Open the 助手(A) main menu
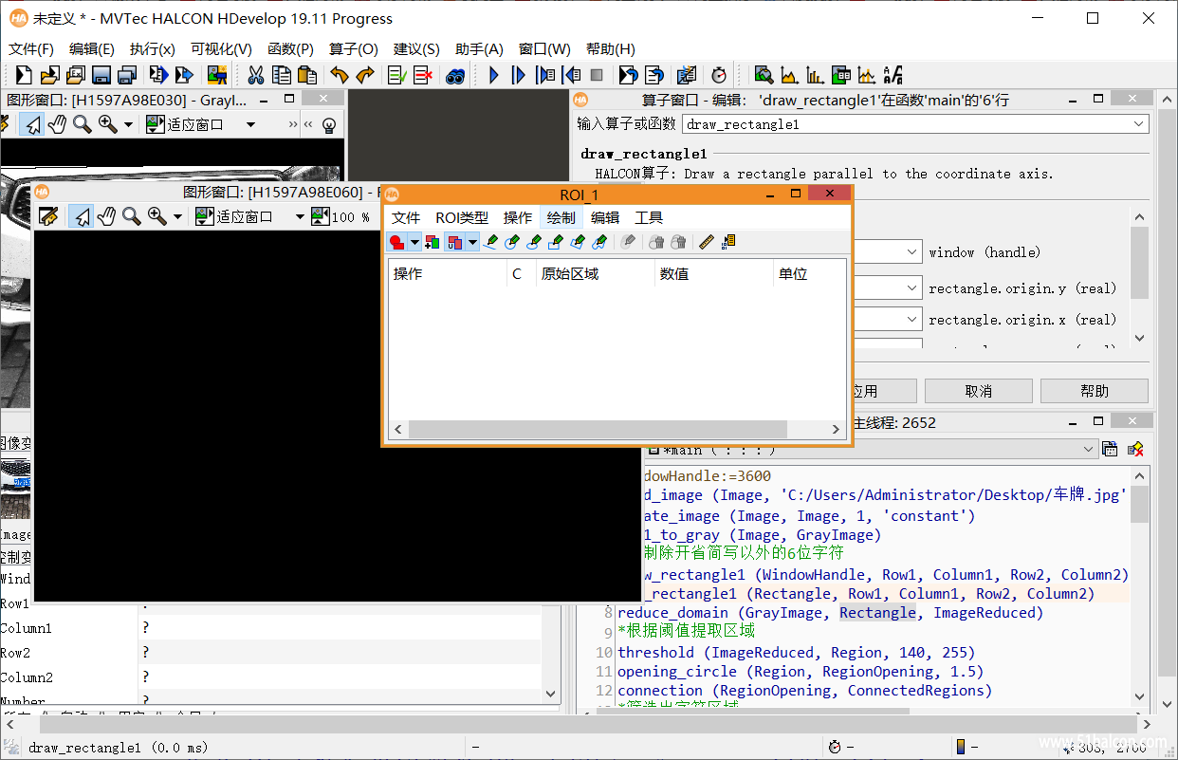 click(x=479, y=48)
